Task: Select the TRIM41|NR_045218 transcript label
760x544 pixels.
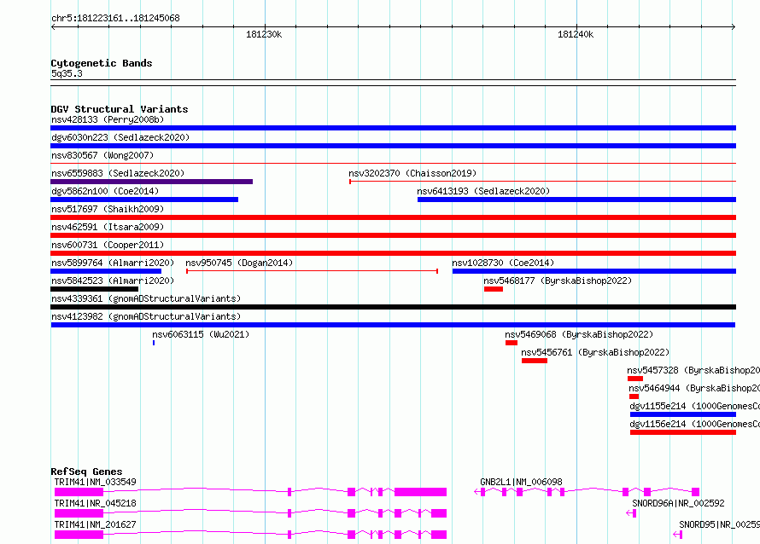Action: pos(95,503)
